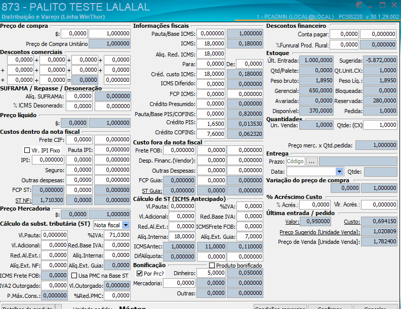Edit the Seguro percentage field

[x=79, y=170]
